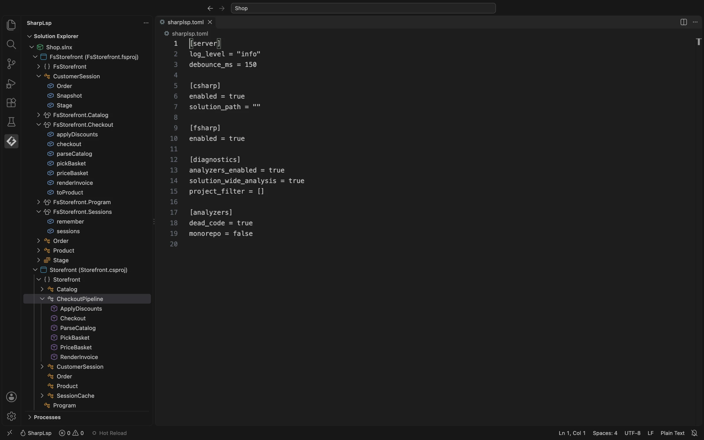Image resolution: width=704 pixels, height=440 pixels.
Task: Click sharplsp.toml in the breadcrumb
Action: pos(190,34)
